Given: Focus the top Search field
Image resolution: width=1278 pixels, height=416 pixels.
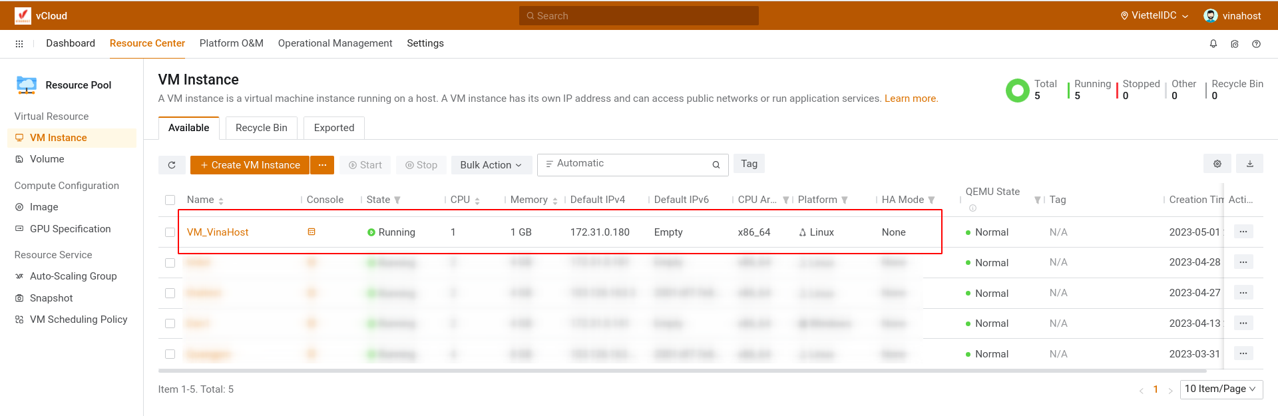Looking at the screenshot, I should (x=638, y=15).
